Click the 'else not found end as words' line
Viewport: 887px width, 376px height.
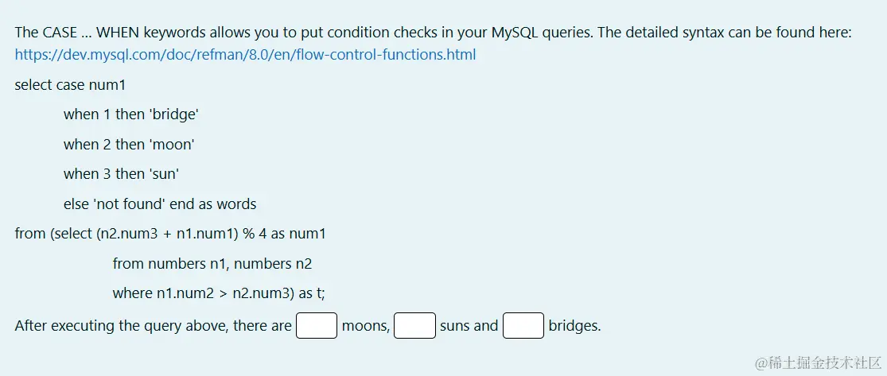pyautogui.click(x=160, y=204)
